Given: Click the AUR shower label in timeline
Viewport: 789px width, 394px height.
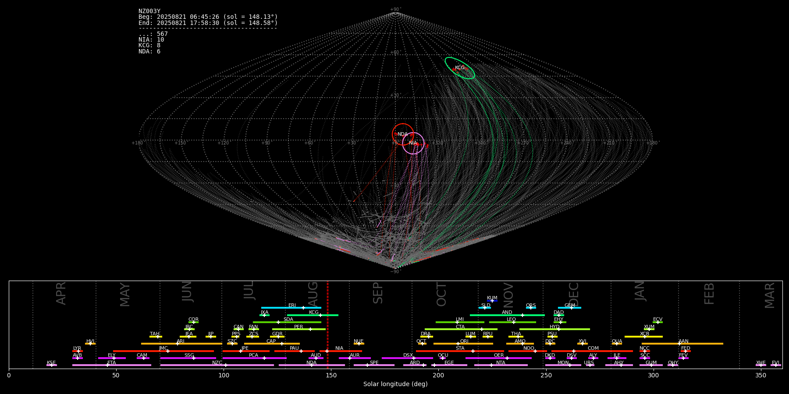Looking at the screenshot, I should (355, 355).
